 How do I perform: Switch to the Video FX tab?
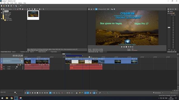[x=32, y=52]
